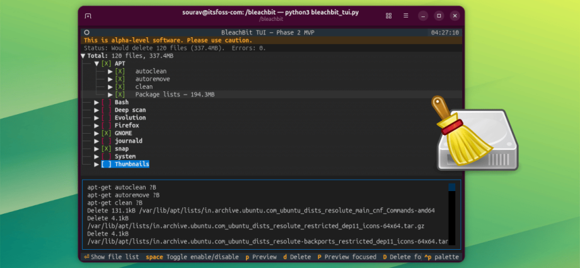The image size is (580, 268).
Task: Disable the GNOME checkbox
Action: click(x=106, y=133)
